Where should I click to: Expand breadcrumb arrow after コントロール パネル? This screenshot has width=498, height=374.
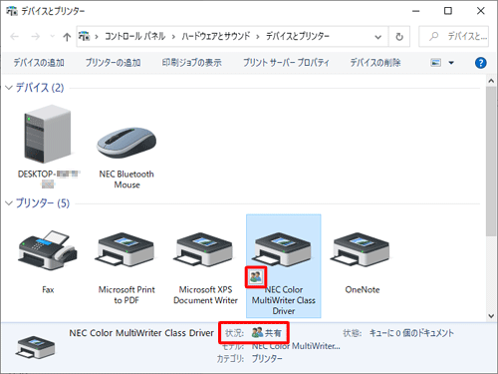[x=173, y=37]
